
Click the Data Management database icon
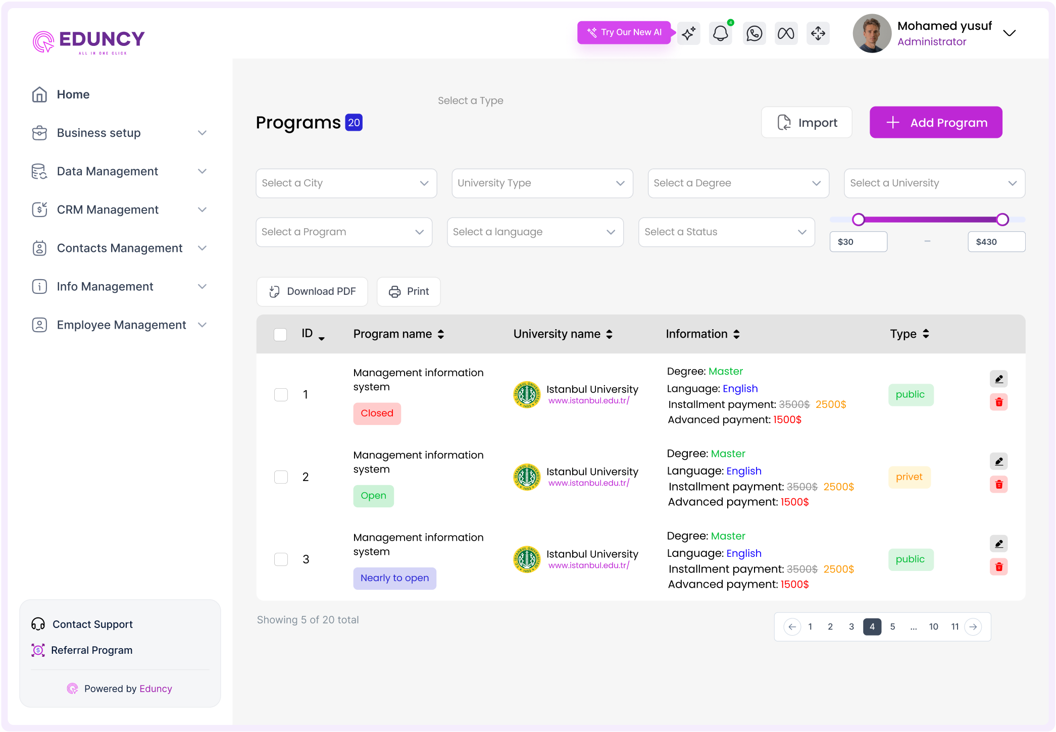tap(39, 171)
